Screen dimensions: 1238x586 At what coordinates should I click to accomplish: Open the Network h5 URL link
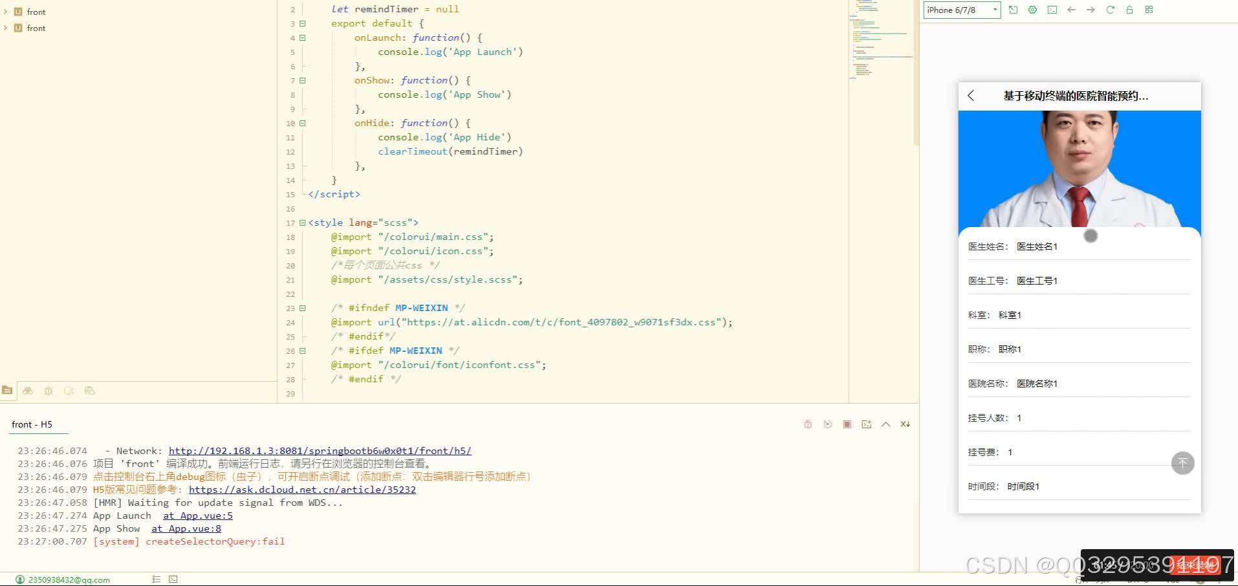(320, 451)
